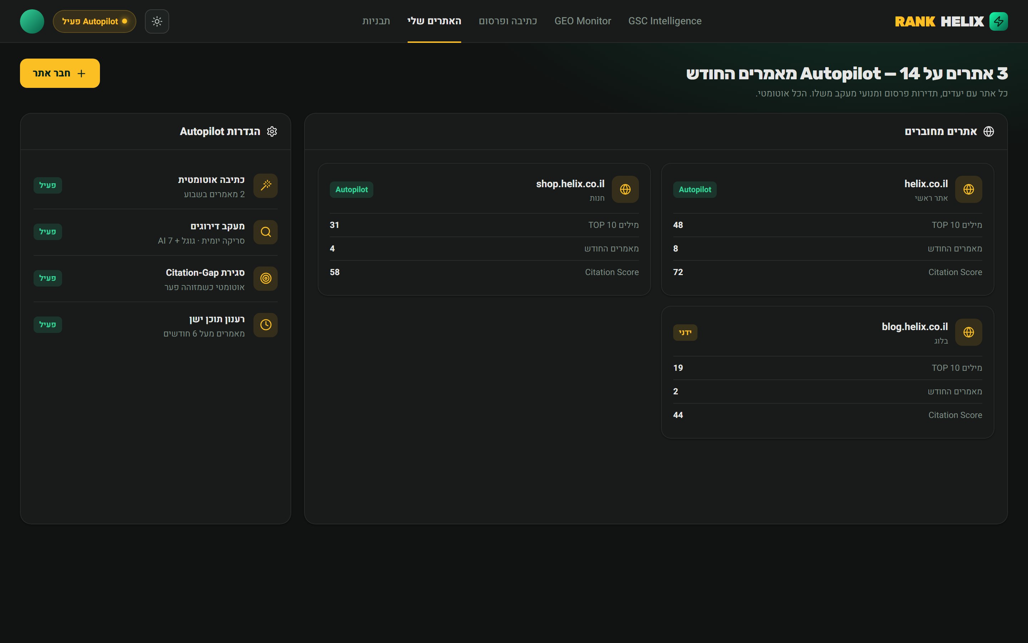Click the clock icon for רענון תוכן ישן
The image size is (1028, 643).
tap(266, 325)
